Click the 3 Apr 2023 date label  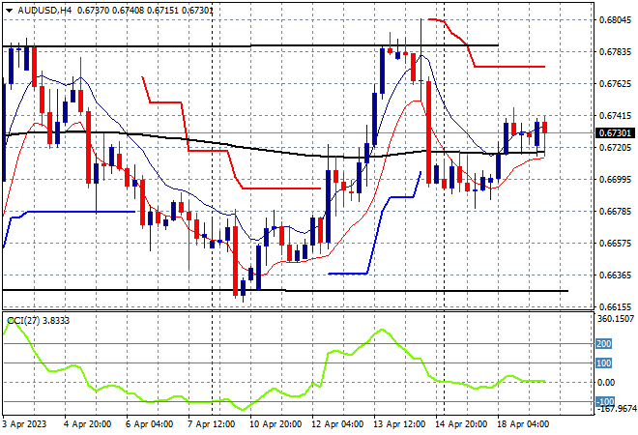point(24,424)
